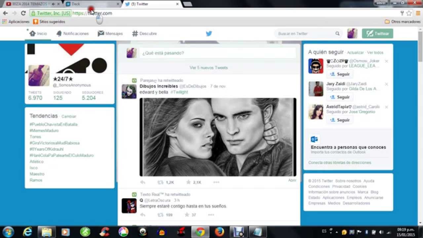The width and height of the screenshot is (423, 238).
Task: Click the 6.970 tweets count
Action: [35, 98]
